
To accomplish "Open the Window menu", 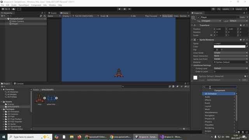I will (52, 5).
